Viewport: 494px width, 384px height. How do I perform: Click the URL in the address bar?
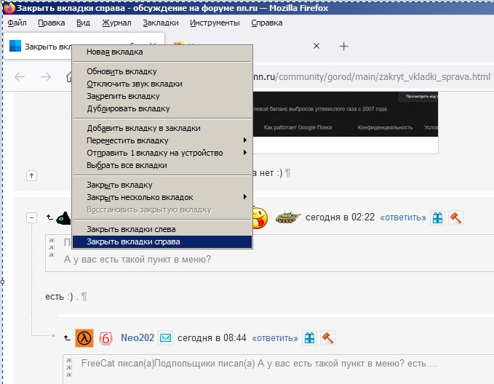(372, 77)
